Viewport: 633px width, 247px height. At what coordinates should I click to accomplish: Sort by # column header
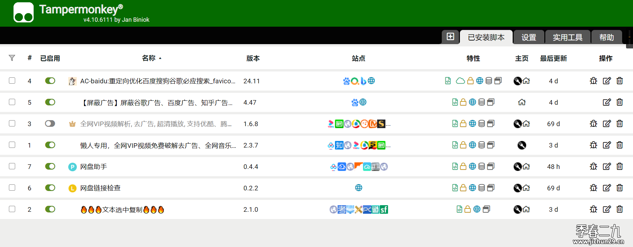click(x=29, y=58)
